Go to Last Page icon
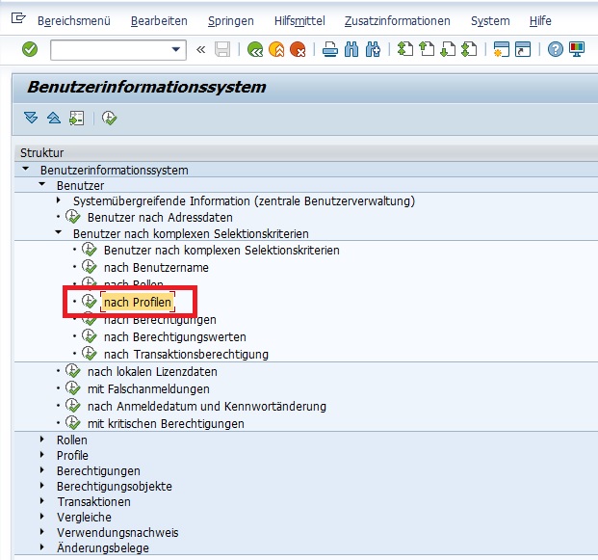The height and width of the screenshot is (560, 598). click(469, 49)
